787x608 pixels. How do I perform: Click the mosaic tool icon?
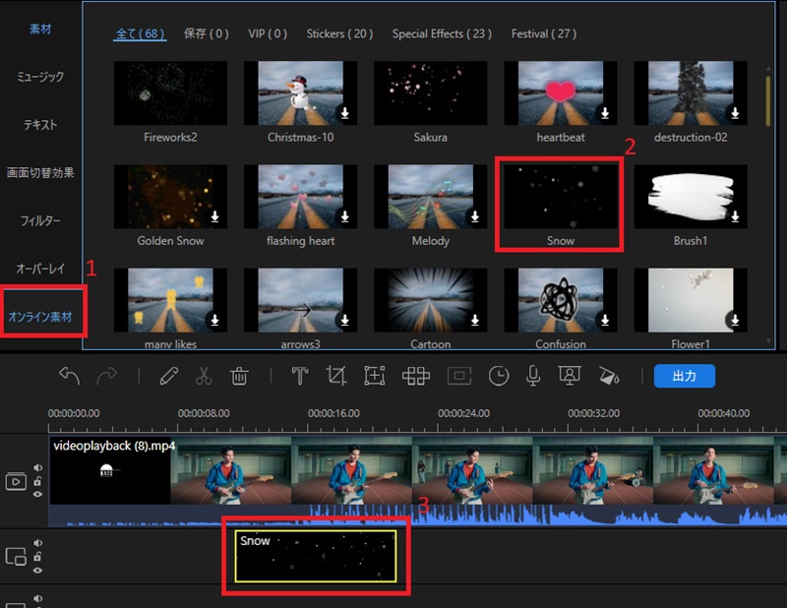[x=415, y=376]
